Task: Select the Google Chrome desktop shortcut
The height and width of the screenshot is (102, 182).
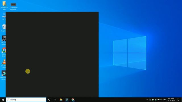Action: tap(4, 52)
